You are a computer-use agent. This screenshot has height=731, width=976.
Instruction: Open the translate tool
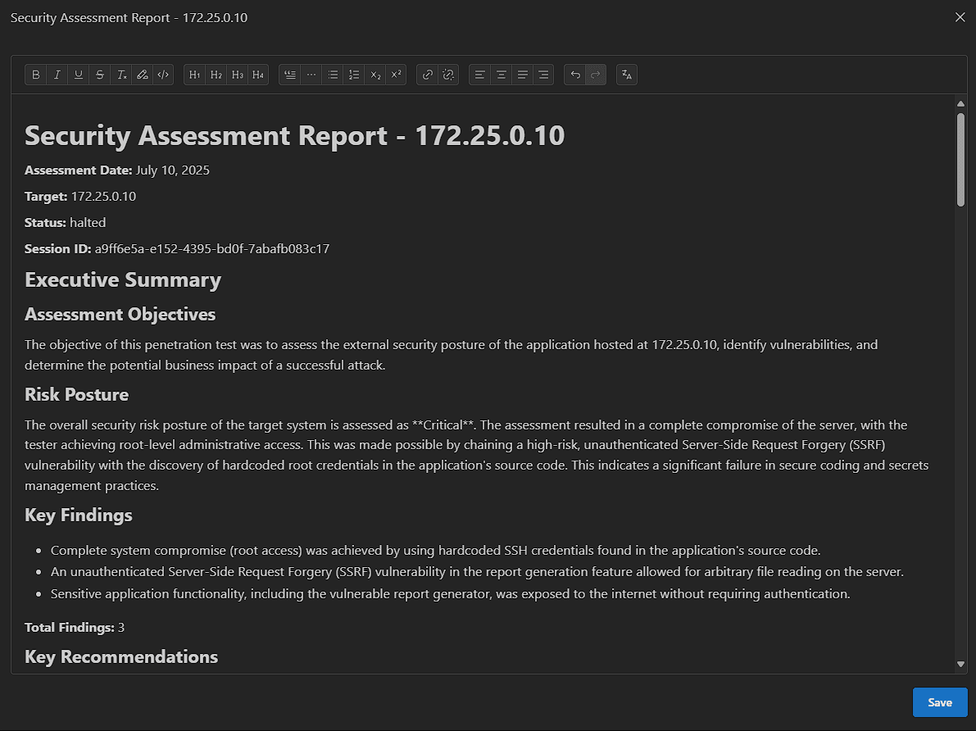627,75
